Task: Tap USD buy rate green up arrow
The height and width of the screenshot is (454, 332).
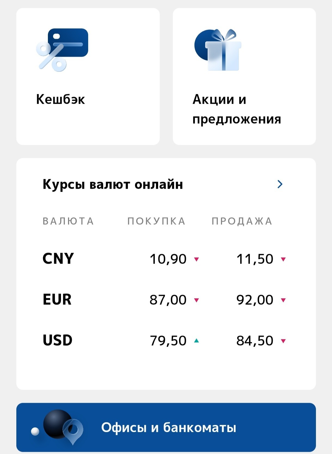Action: click(x=196, y=340)
